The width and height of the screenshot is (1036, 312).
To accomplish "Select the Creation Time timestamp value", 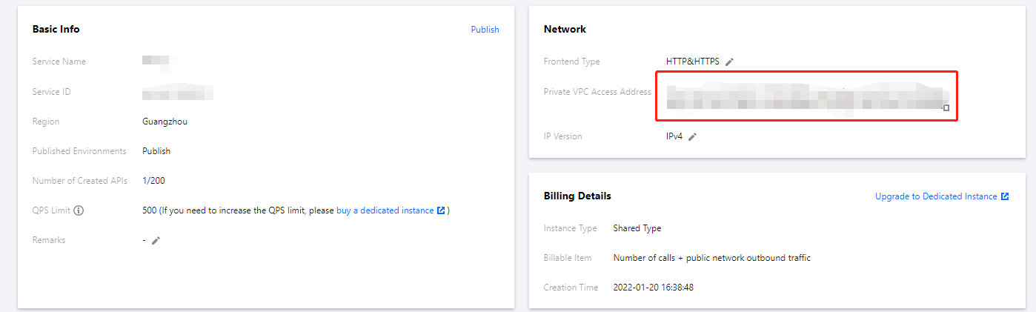I will click(x=653, y=288).
